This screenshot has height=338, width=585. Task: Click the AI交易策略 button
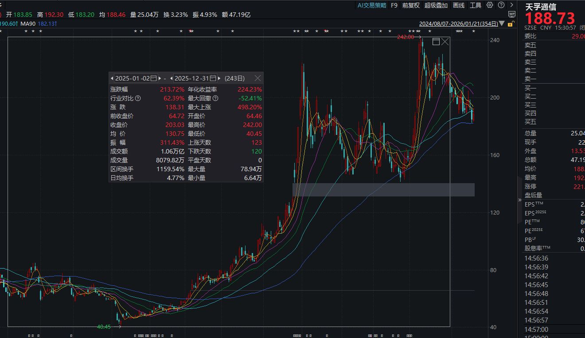(373, 5)
